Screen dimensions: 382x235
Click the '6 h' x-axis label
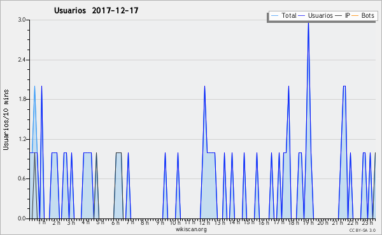115,222
